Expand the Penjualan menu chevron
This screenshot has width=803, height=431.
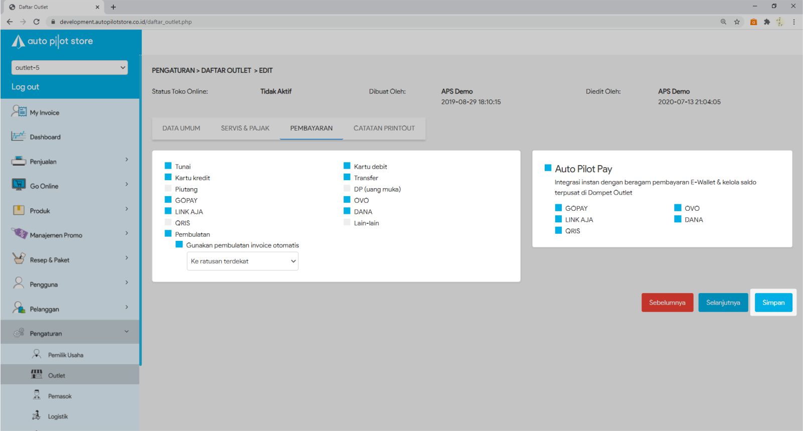[x=126, y=160]
